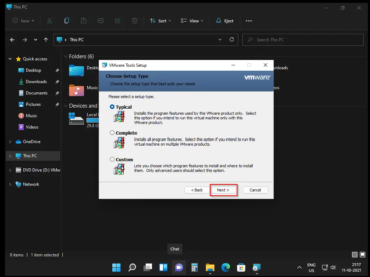Screen dimensions: 370x277
Task: Click the Local Disk drive icon
Action: pos(76,119)
